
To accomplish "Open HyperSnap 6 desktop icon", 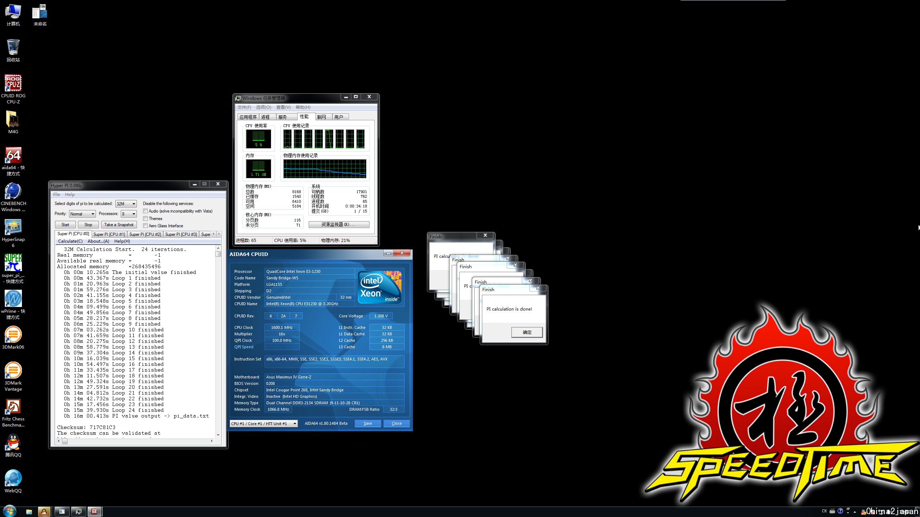I will (x=13, y=233).
